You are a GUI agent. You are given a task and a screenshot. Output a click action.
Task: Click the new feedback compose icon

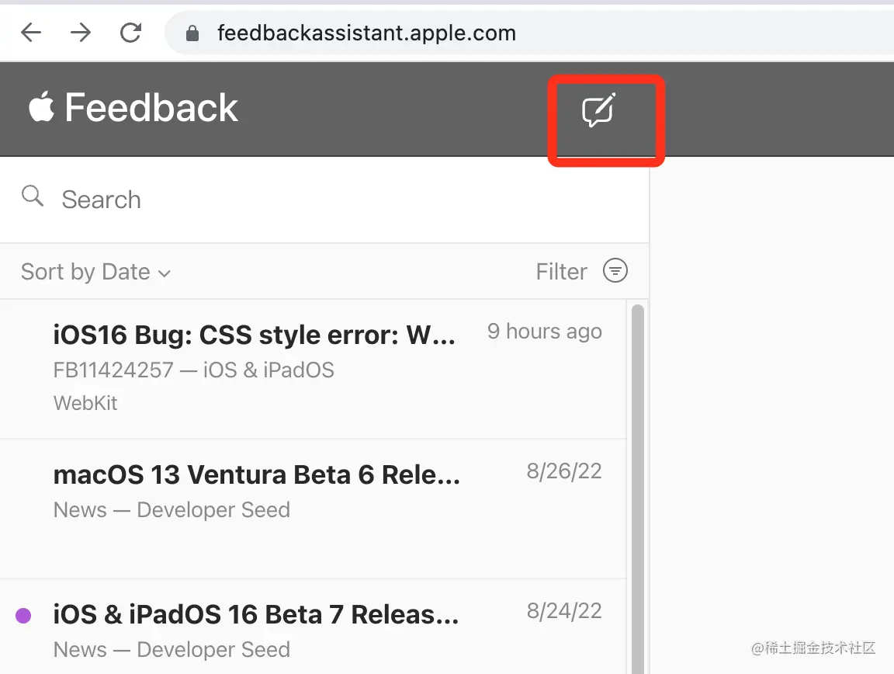(x=598, y=111)
